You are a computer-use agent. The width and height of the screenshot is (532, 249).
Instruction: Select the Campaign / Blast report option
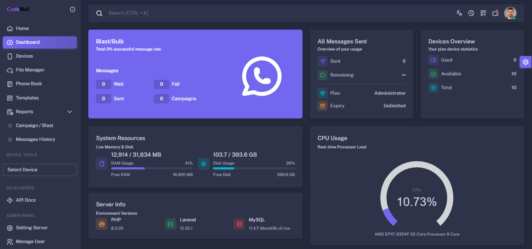point(34,125)
